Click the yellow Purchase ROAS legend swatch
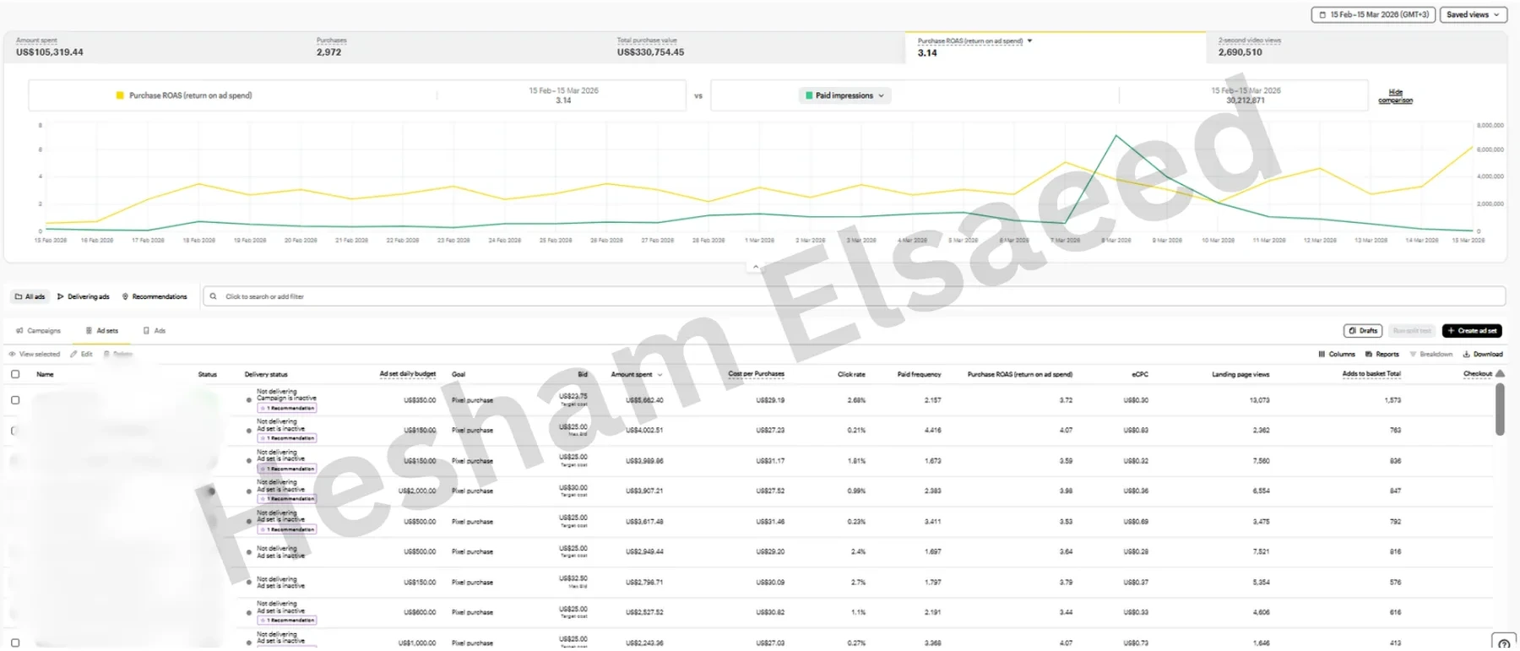 [x=120, y=95]
